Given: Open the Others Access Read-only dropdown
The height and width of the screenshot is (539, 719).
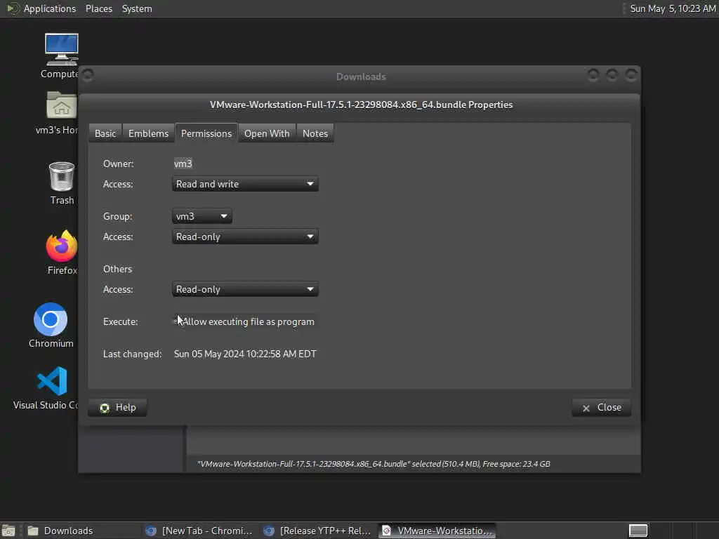Looking at the screenshot, I should 245,290.
